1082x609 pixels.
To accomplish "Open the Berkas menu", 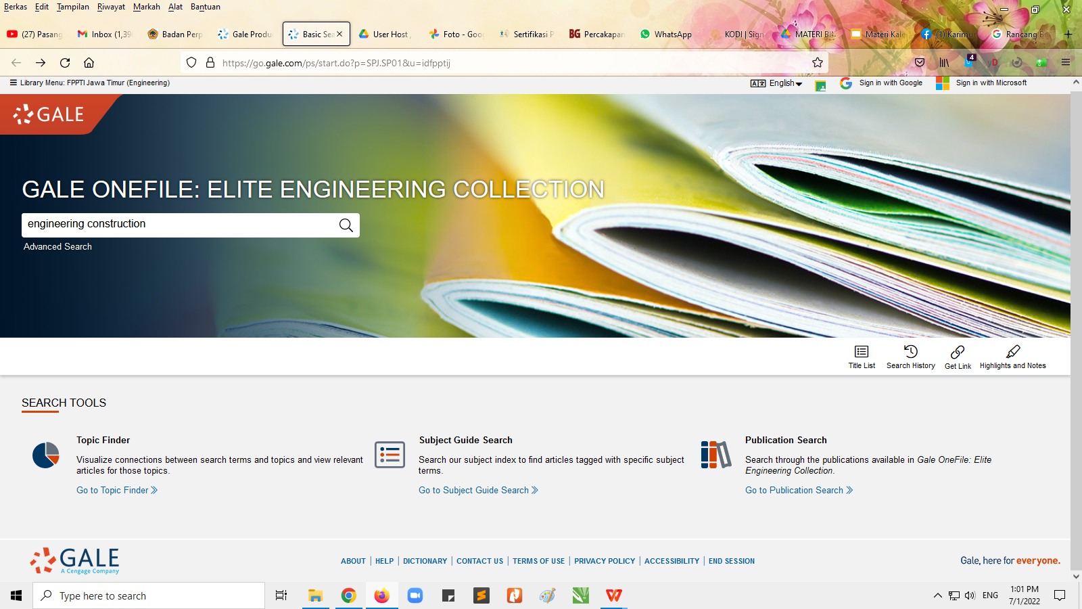I will point(16,7).
